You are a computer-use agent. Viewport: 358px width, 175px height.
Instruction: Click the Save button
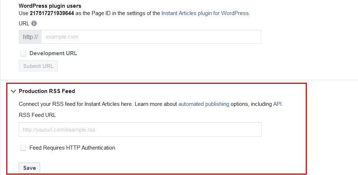pyautogui.click(x=29, y=168)
